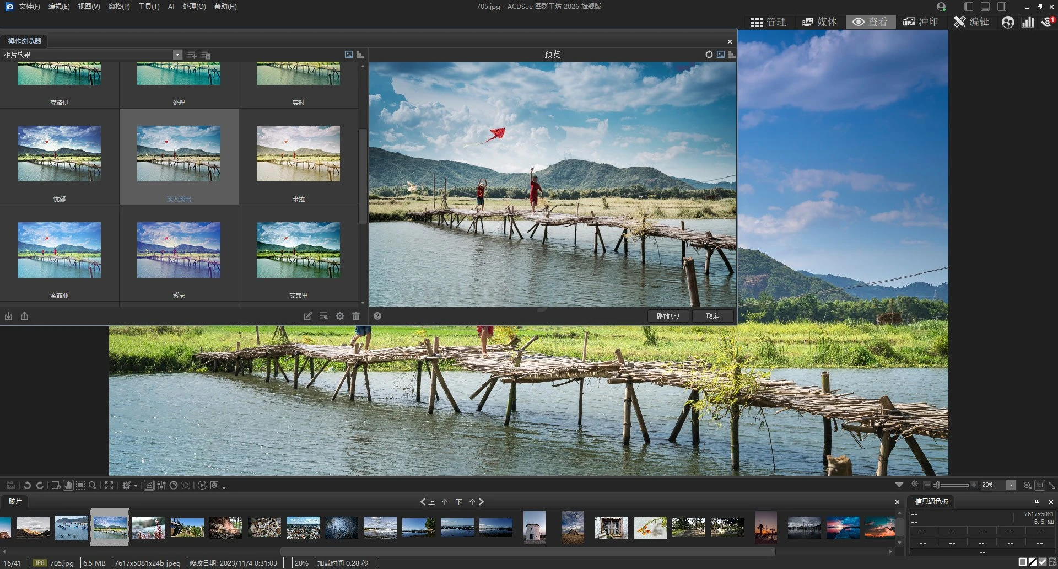Click the export action icon
This screenshot has height=569, width=1058.
[24, 316]
